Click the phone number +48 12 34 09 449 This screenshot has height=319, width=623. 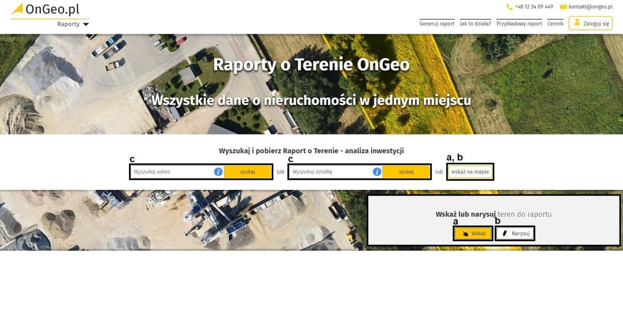coord(534,7)
